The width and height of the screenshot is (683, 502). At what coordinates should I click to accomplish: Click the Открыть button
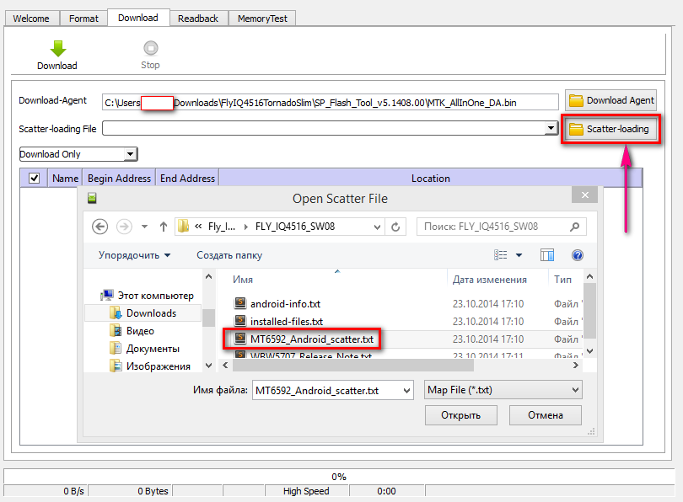point(460,415)
